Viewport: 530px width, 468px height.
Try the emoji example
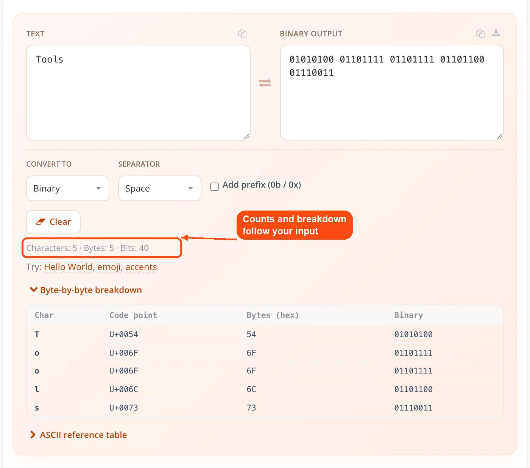pos(109,267)
